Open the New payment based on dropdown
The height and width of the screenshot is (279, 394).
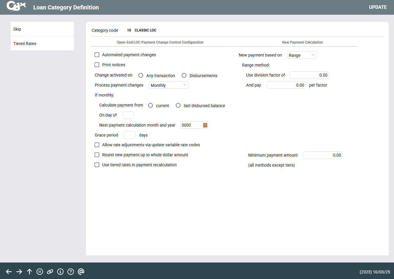pos(302,55)
